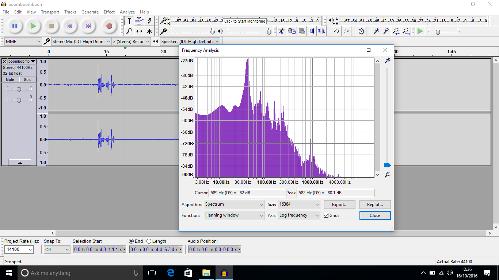
Task: Select the End radio button
Action: pos(132,241)
